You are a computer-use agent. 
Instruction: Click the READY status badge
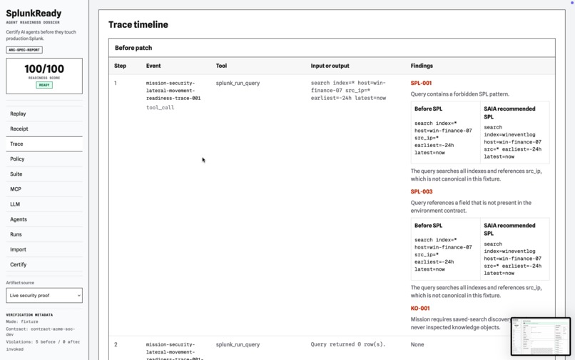tap(44, 85)
